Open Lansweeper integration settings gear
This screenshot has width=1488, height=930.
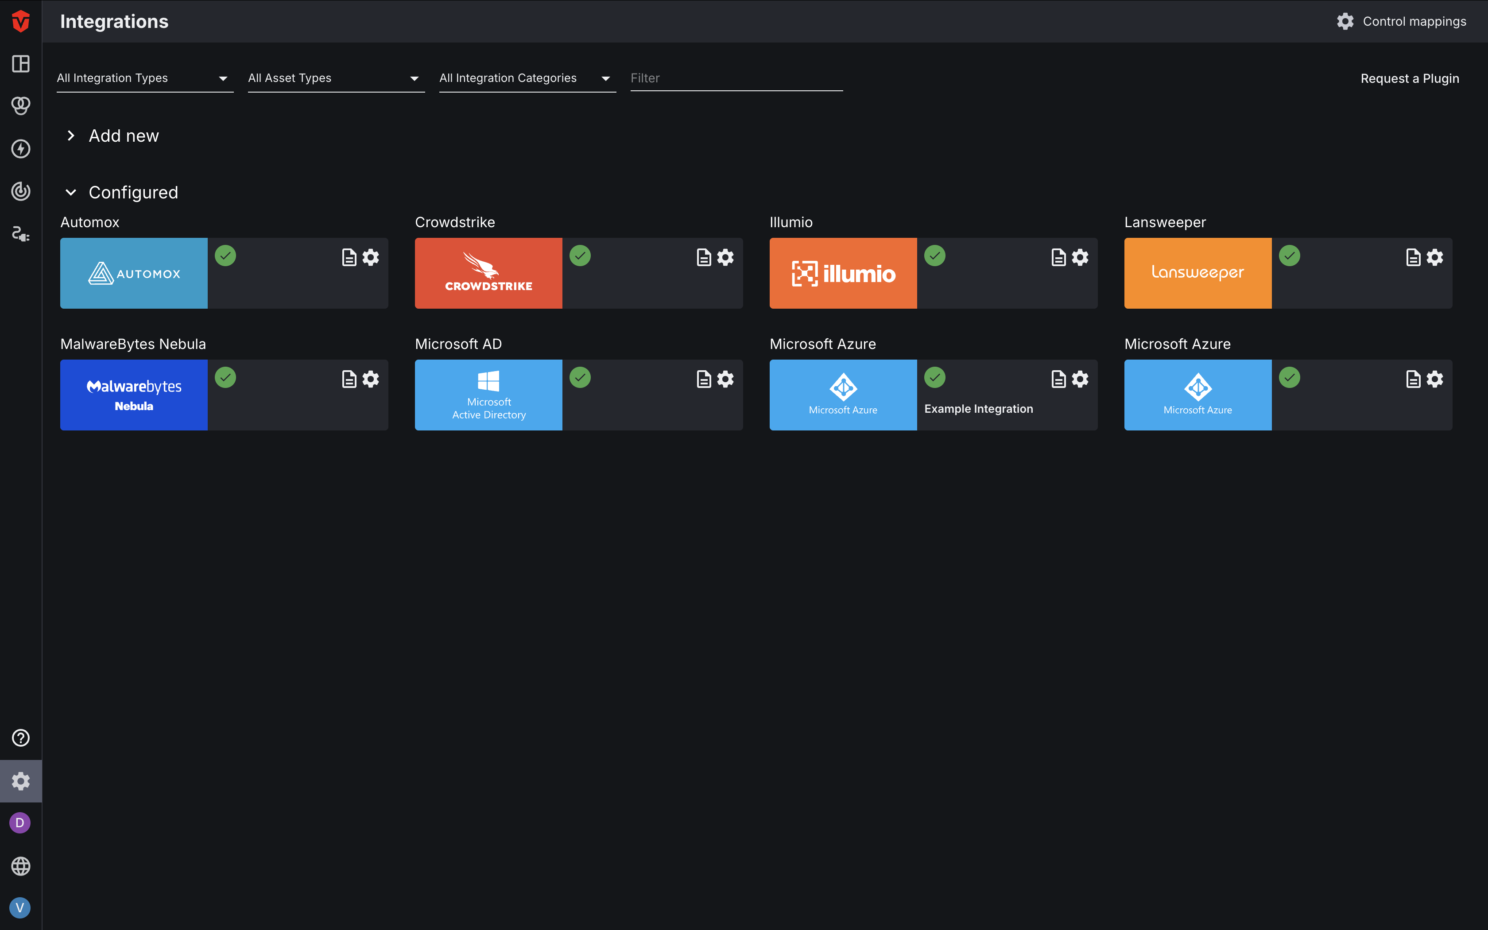1435,257
